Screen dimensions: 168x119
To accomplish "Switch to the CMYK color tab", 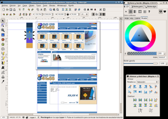I will coord(138,18).
